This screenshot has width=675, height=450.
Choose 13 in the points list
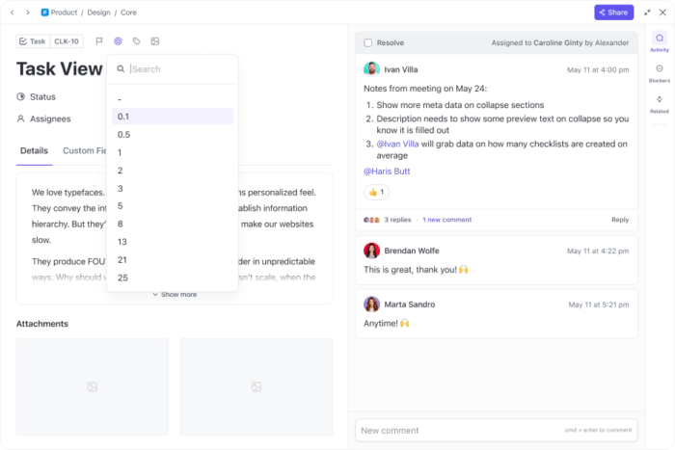(122, 242)
